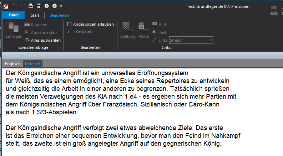Image resolution: width=283 pixels, height=156 pixels.
Task: Enable the Änderungen erlauben checkbox
Action: (70, 24)
